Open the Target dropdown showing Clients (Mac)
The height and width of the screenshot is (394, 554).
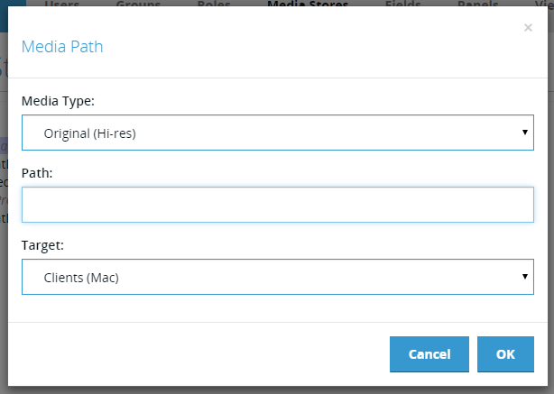pos(278,277)
